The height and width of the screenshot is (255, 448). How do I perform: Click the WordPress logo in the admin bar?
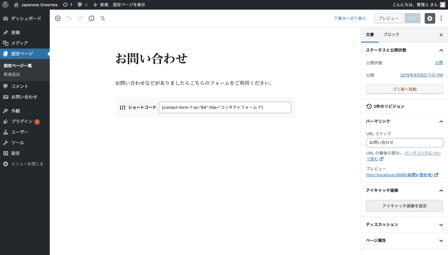(5, 5)
